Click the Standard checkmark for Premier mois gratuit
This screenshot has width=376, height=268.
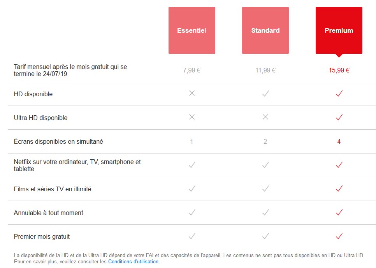click(x=265, y=236)
